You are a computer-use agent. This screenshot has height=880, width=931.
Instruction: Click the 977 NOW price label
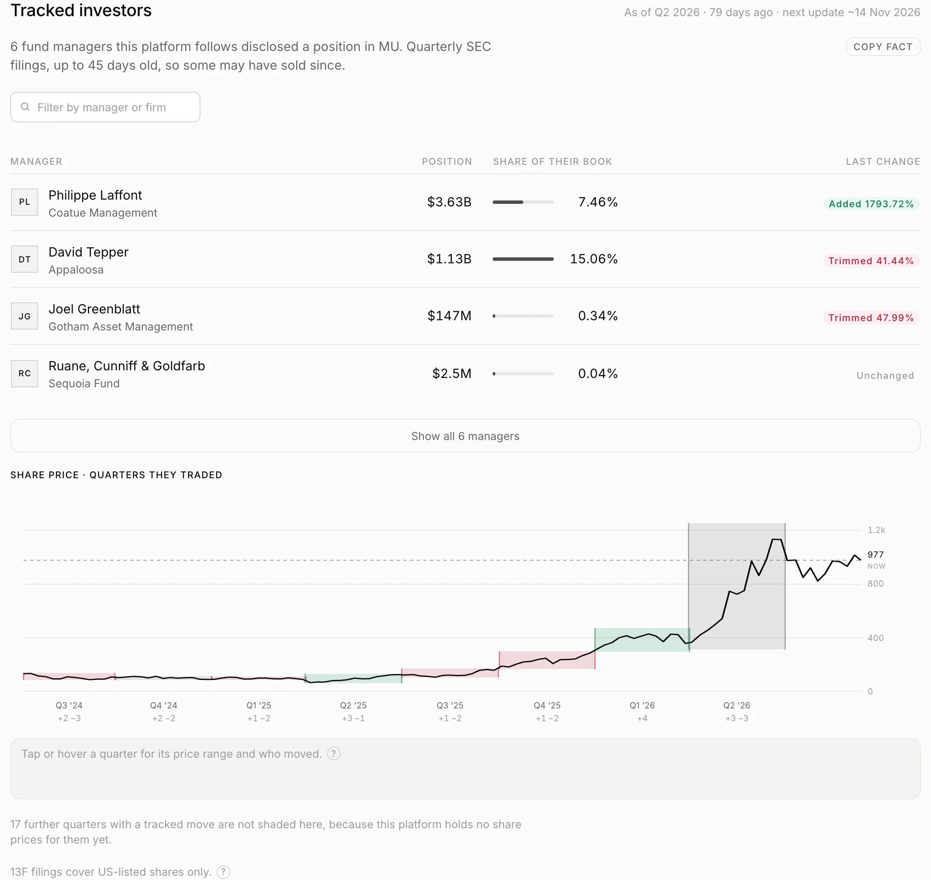click(876, 560)
